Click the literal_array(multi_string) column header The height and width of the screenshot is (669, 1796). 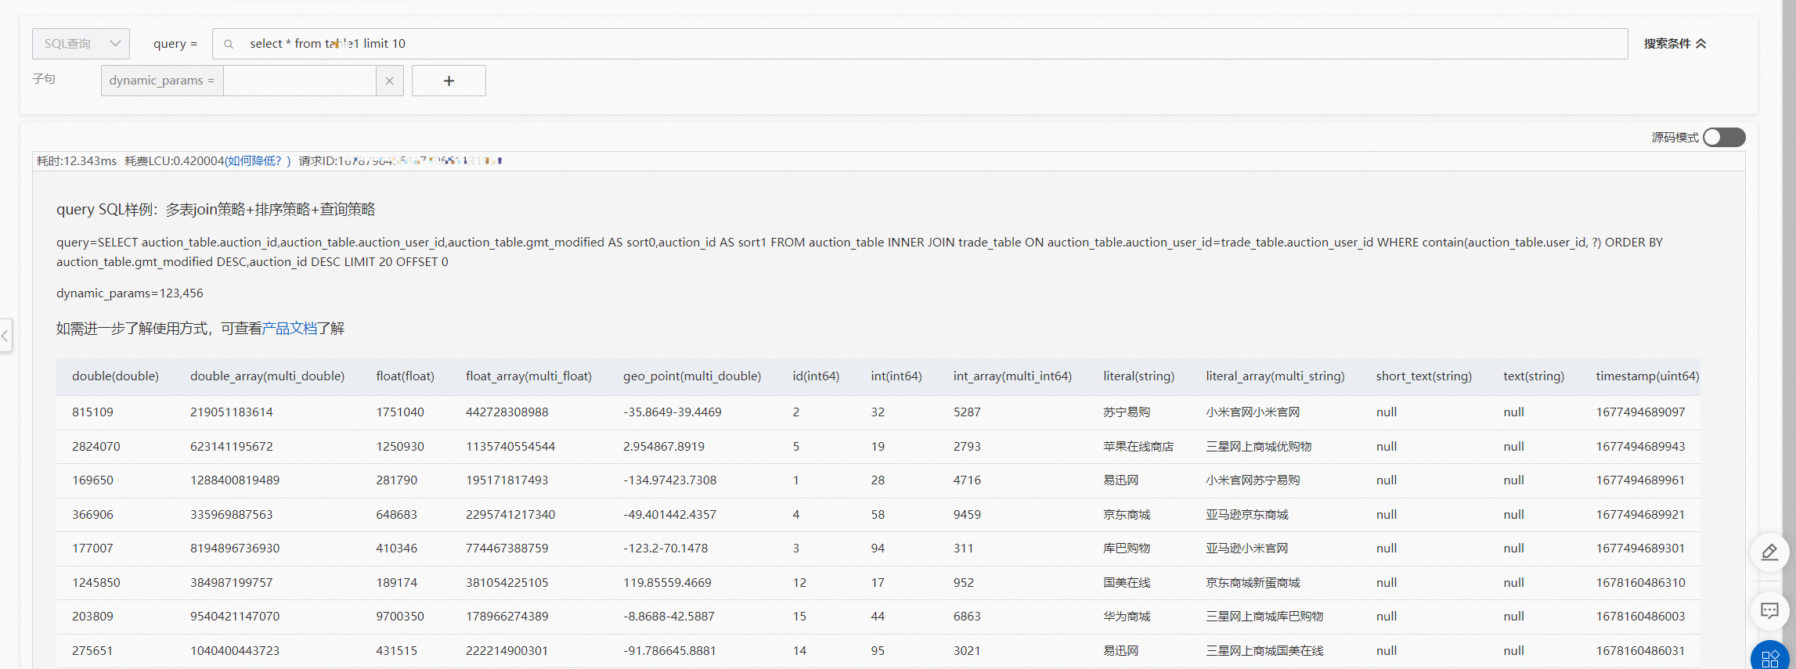[x=1275, y=376]
